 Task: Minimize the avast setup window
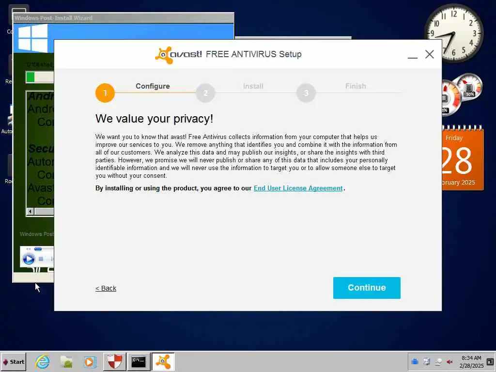click(x=413, y=55)
